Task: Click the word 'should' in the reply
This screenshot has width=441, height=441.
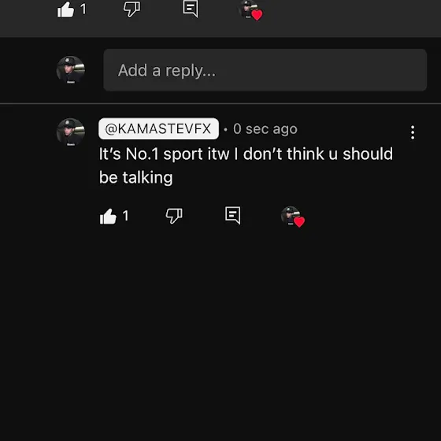Action: pos(368,154)
